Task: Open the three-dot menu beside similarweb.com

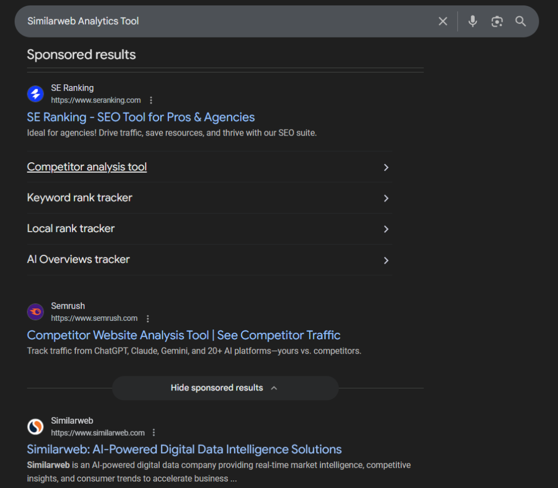Action: [x=153, y=432]
